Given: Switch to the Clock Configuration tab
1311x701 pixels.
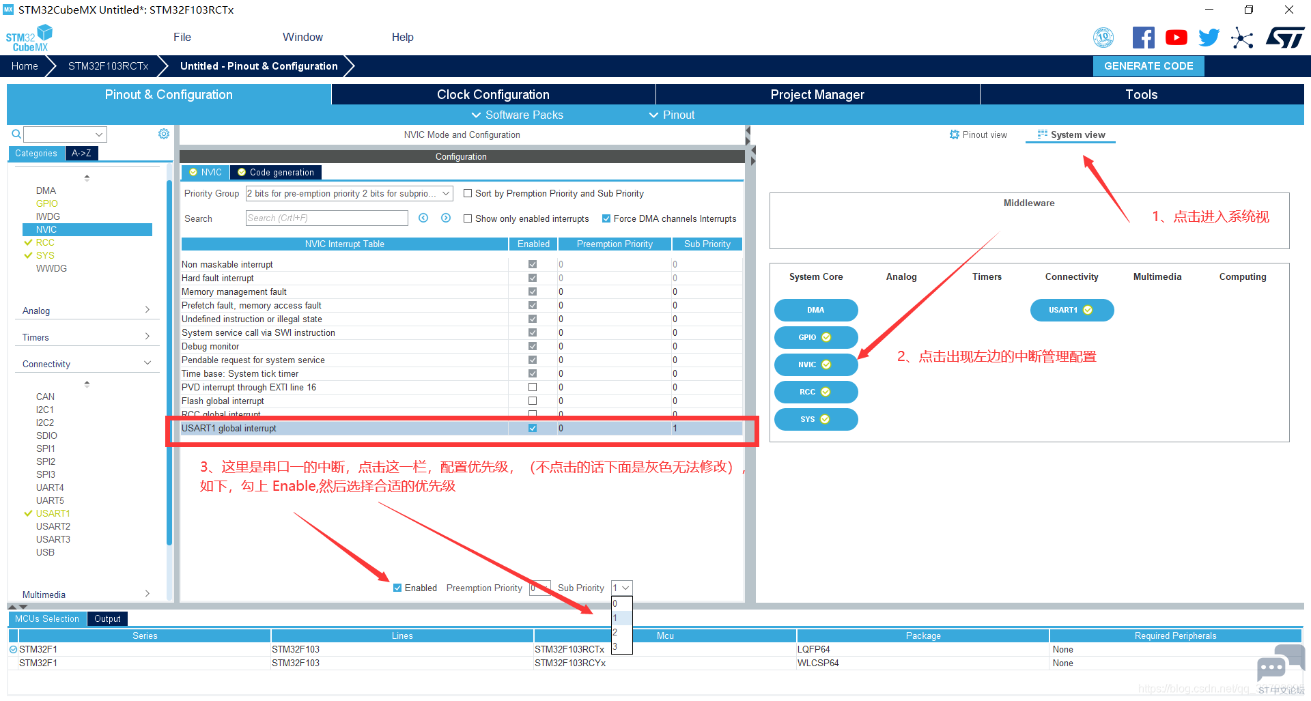Looking at the screenshot, I should (493, 95).
